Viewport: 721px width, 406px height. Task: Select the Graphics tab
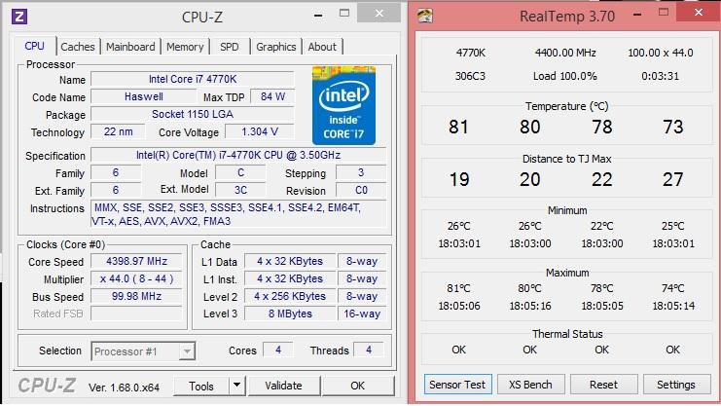[x=276, y=47]
